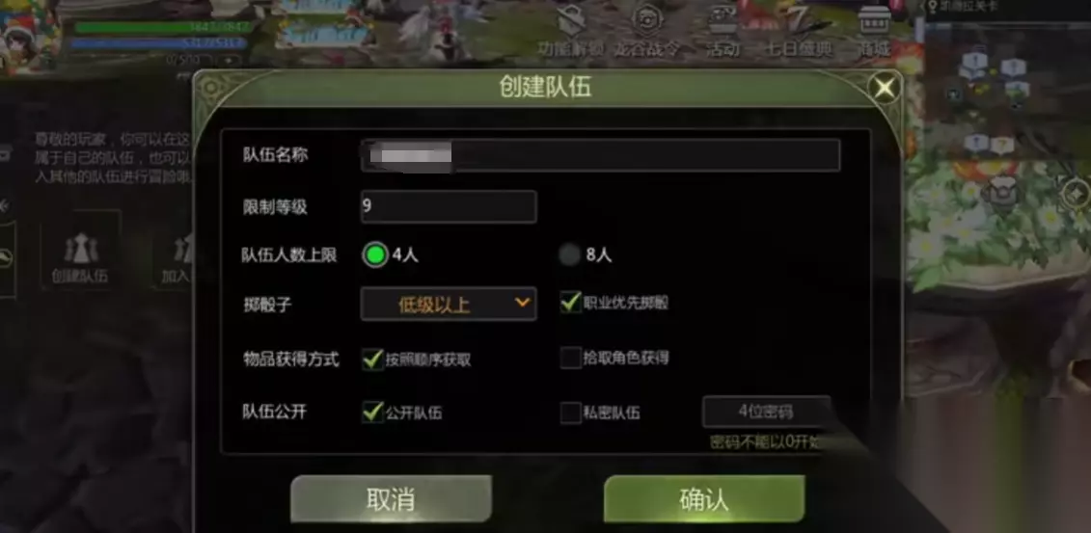This screenshot has height=533, width=1091.
Task: Check the 私密队伍 checkbox
Action: (570, 413)
